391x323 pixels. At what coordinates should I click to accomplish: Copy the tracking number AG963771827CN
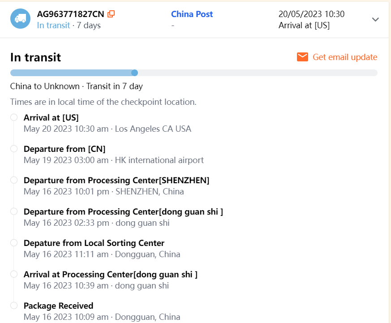111,14
